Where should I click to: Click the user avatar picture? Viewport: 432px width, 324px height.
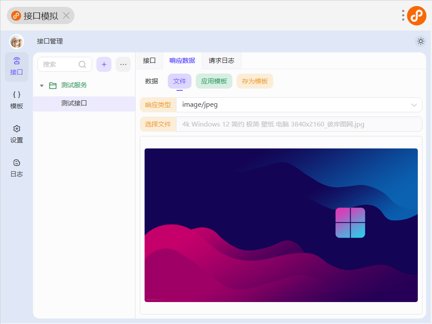point(16,42)
